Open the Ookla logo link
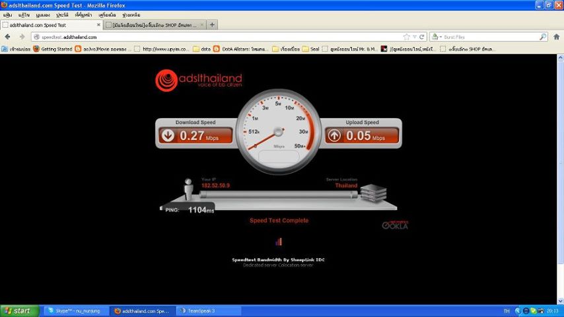Image resolution: width=564 pixels, height=317 pixels. (395, 225)
